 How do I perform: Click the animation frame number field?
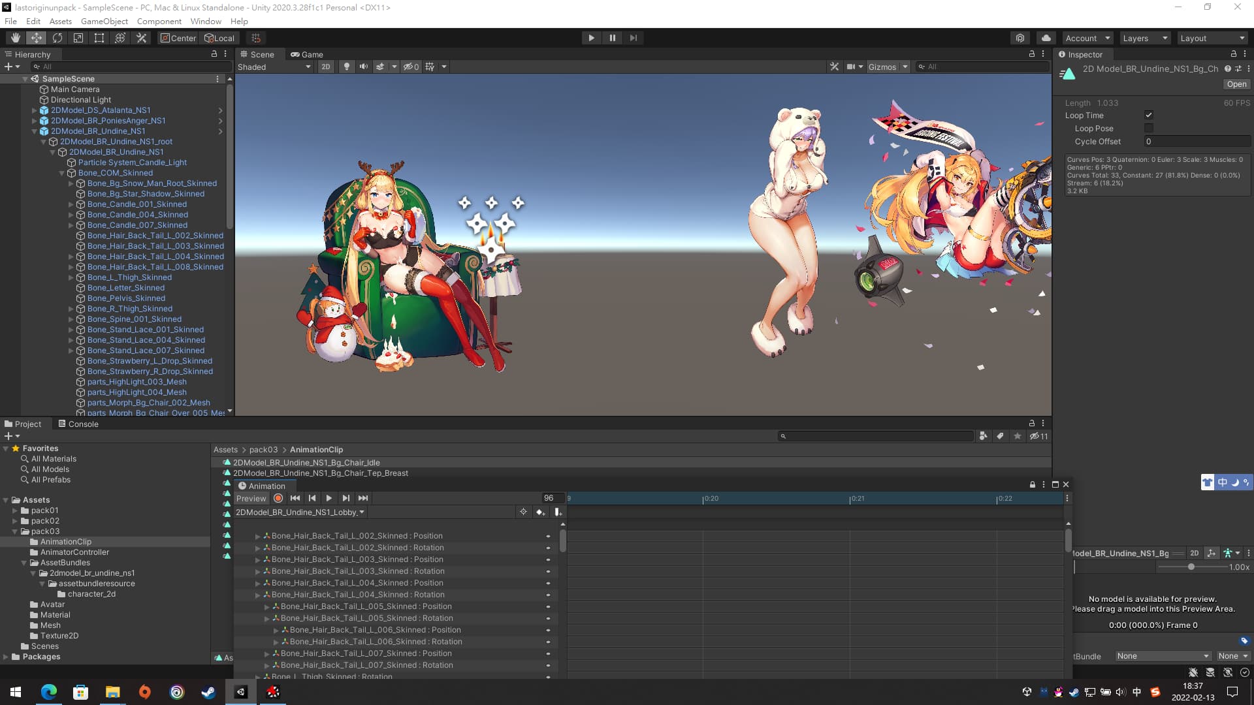552,498
